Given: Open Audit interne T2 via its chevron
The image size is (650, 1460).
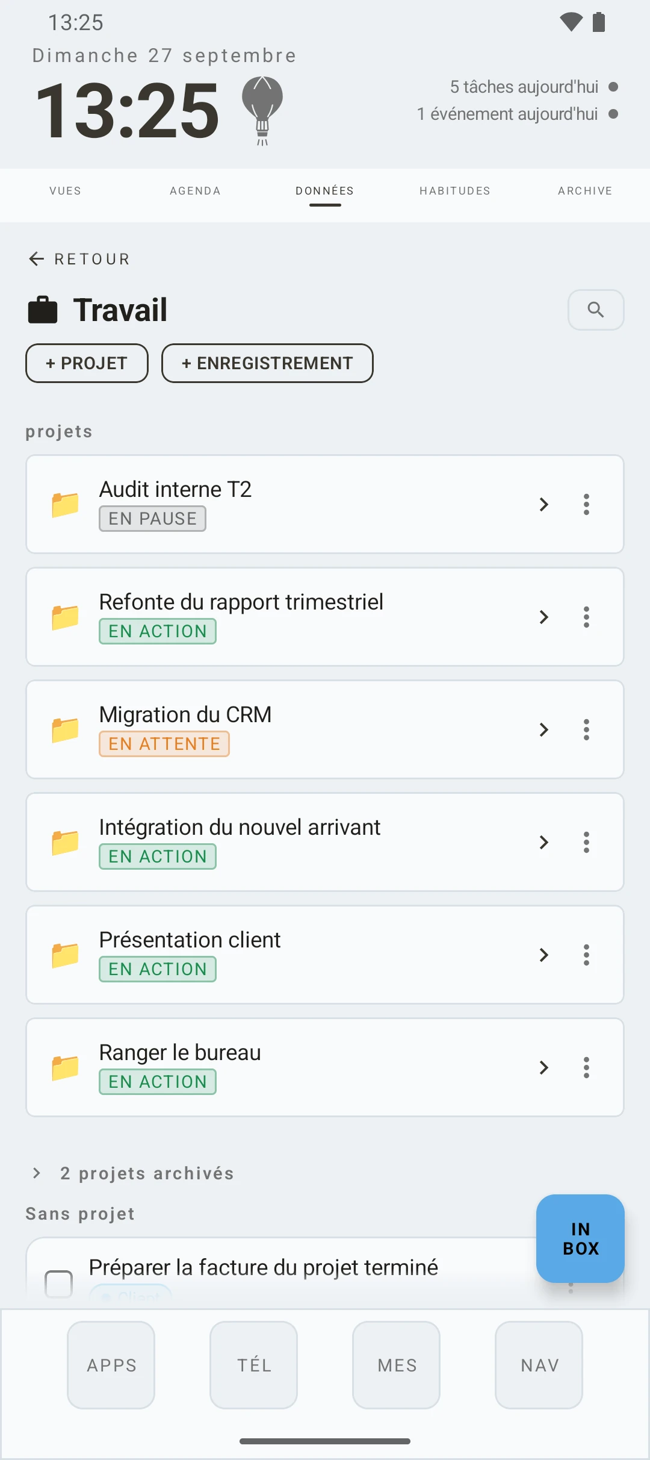Looking at the screenshot, I should click(544, 504).
